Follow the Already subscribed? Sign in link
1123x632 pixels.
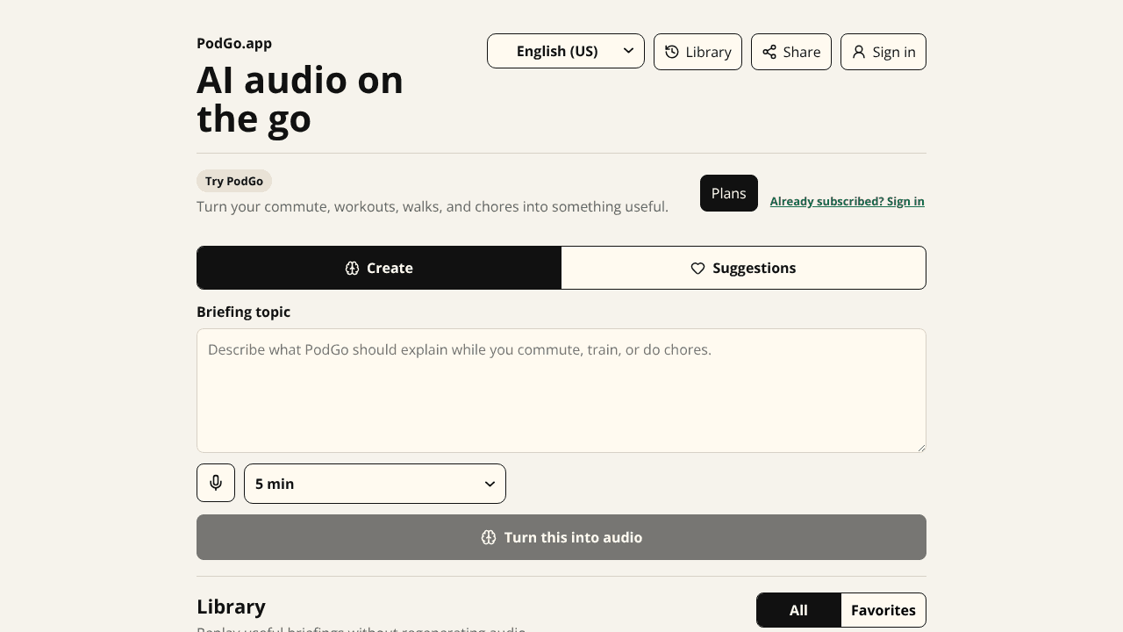coord(848,201)
